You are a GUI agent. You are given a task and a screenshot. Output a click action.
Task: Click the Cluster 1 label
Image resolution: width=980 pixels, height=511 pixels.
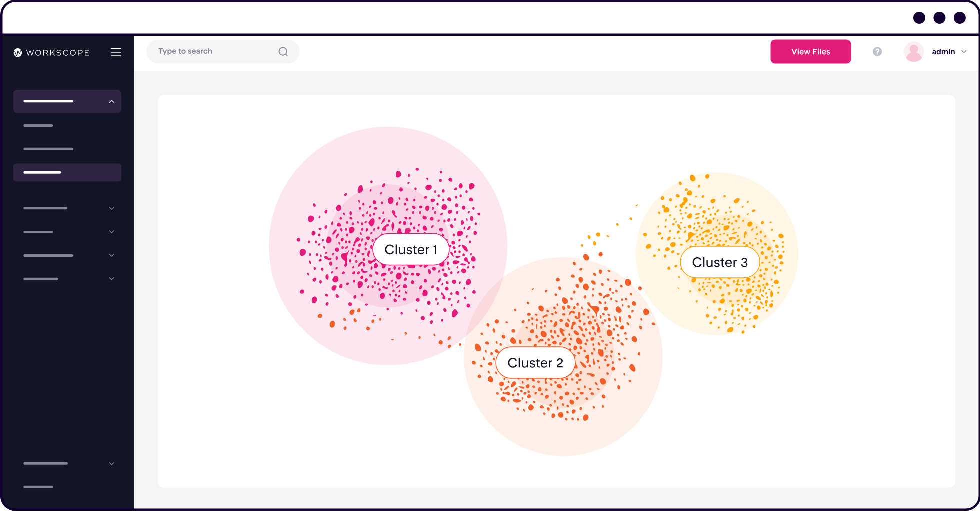[x=411, y=249]
